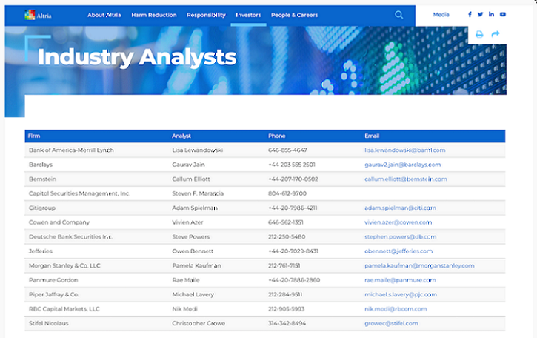Open Altria's Twitter page icon
This screenshot has height=338, width=537.
pyautogui.click(x=480, y=14)
